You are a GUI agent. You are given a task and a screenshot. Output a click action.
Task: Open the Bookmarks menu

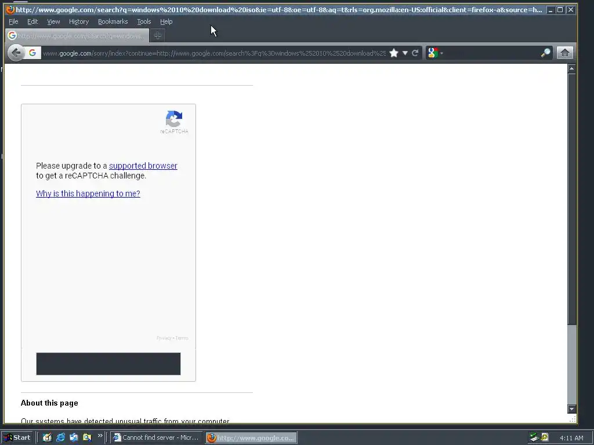pos(113,21)
